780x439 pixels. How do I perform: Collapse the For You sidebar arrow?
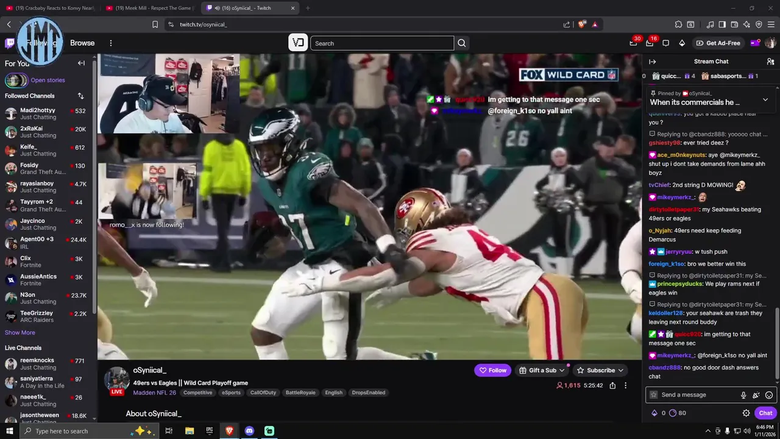pyautogui.click(x=81, y=63)
